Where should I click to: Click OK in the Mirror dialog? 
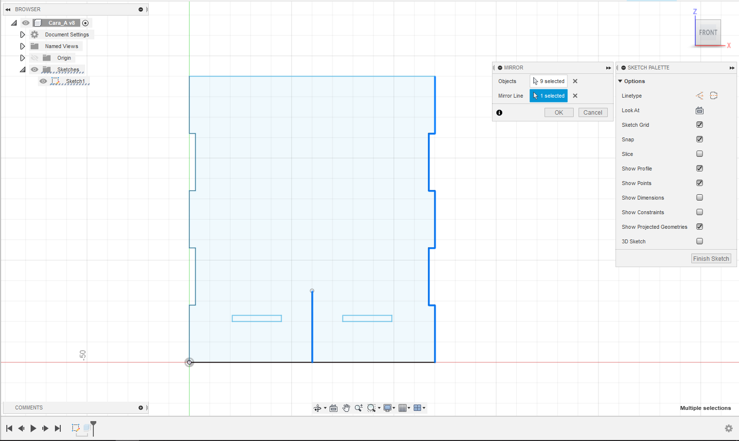click(x=559, y=112)
